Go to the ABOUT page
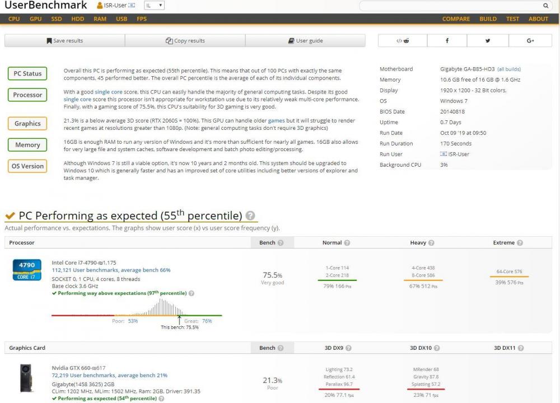 [x=538, y=19]
